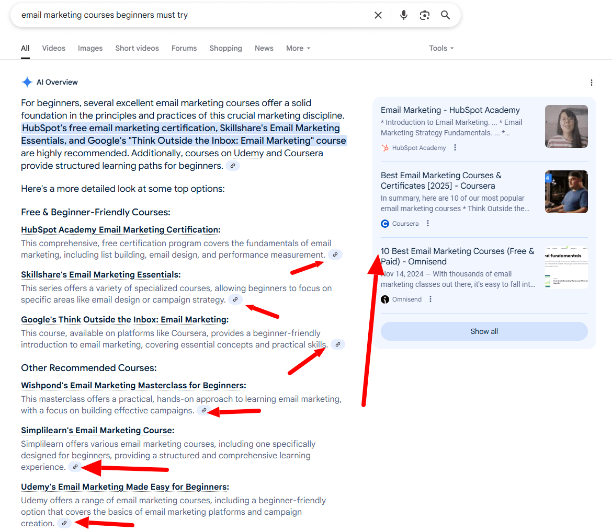
Task: Click Udemy's Email Marketing Made Easy heading
Action: pyautogui.click(x=125, y=487)
